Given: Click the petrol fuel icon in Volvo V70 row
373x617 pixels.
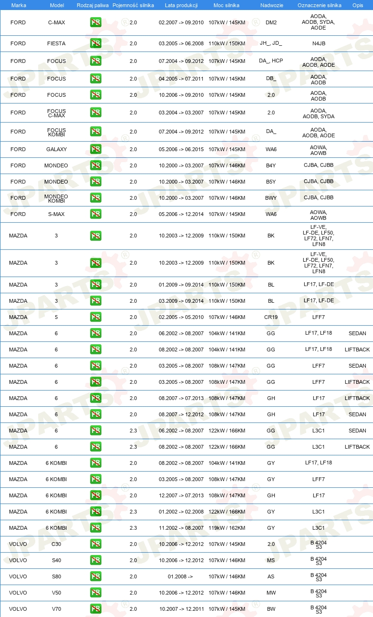Looking at the screenshot, I should pos(96,609).
